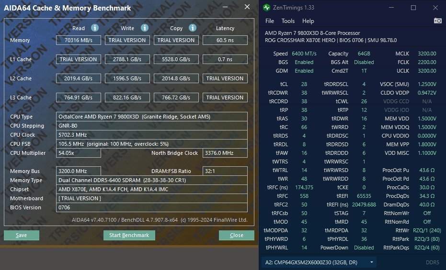Screen dimensions: 446x270
Task: Click the Copy info icon in AIDA64
Action: click(193, 28)
